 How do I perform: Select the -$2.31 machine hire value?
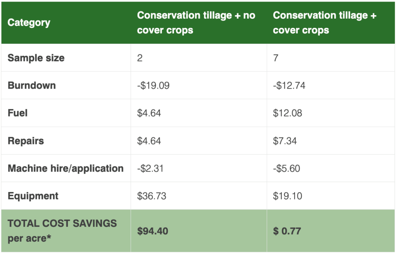(x=150, y=168)
